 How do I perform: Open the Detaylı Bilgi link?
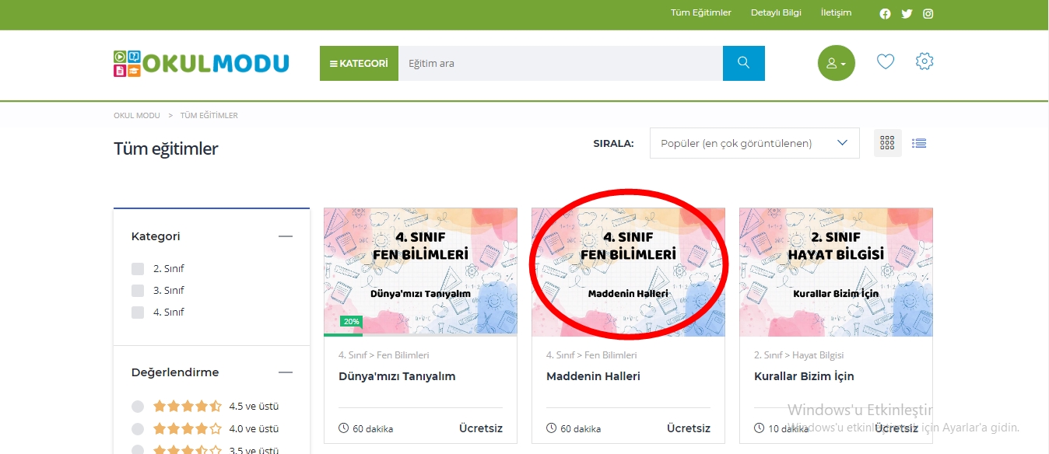coord(776,13)
